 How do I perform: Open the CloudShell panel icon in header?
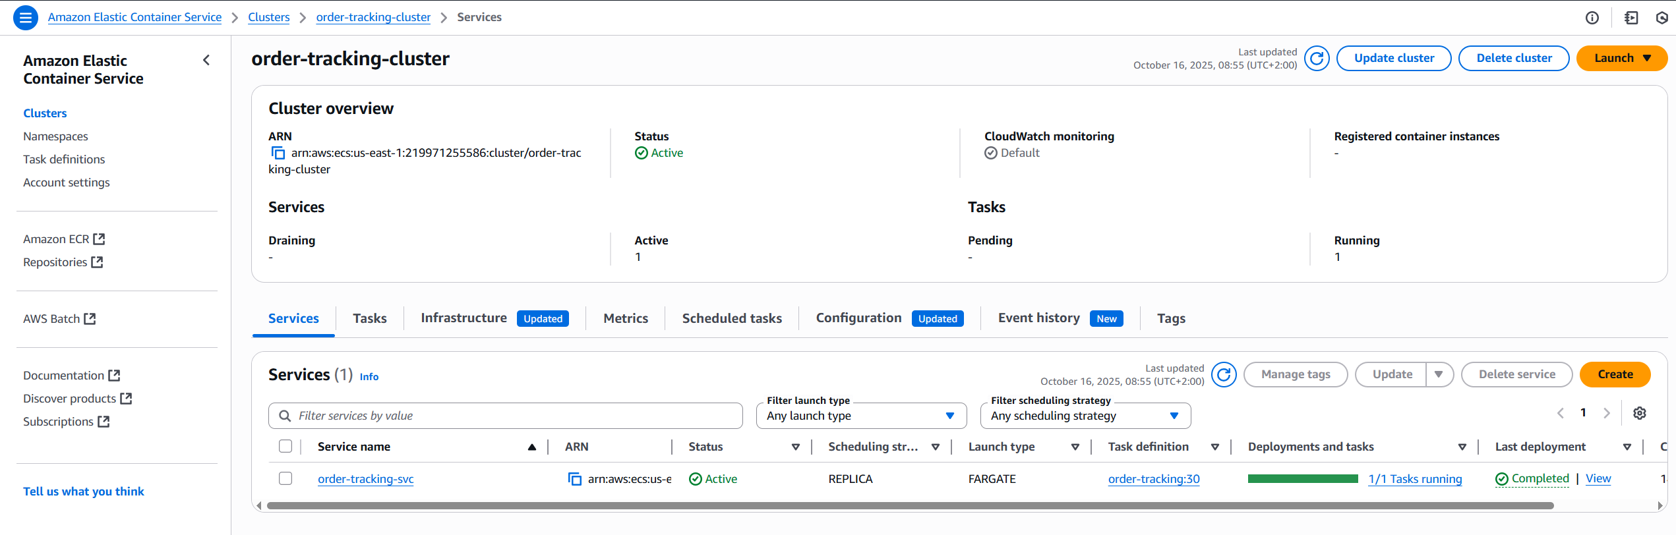tap(1632, 18)
